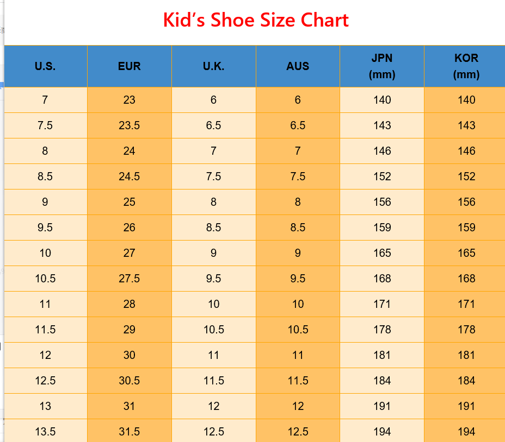Select the EUR cell showing 27.5

pos(129,279)
